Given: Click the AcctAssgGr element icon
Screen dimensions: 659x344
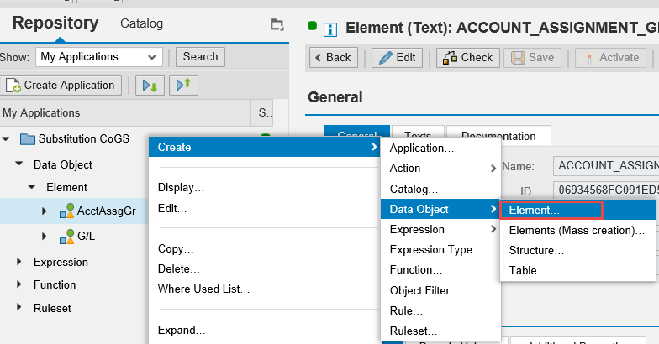Looking at the screenshot, I should [x=66, y=211].
